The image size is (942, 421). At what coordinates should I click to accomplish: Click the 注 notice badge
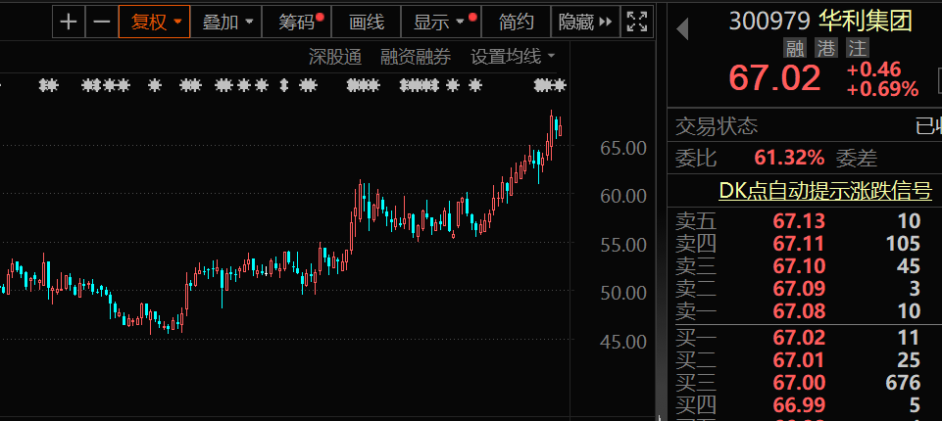[x=858, y=48]
